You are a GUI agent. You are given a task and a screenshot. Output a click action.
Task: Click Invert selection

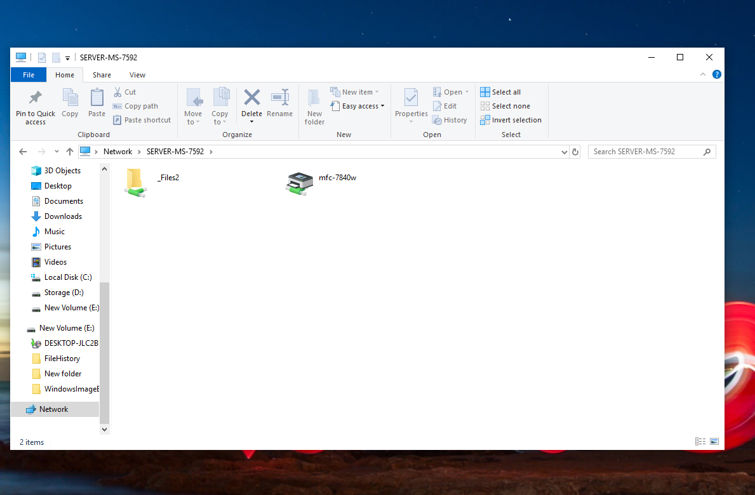[511, 120]
